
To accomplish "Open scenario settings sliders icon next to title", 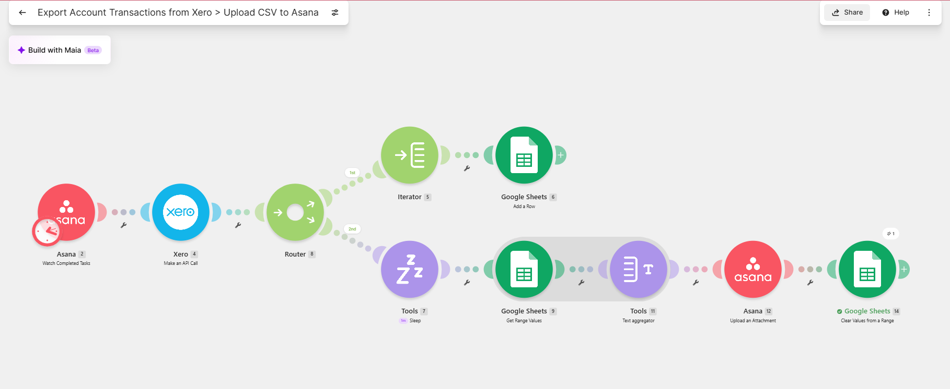I will pos(335,13).
